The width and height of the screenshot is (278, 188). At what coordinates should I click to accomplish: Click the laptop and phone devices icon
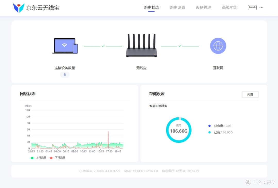coord(65,46)
